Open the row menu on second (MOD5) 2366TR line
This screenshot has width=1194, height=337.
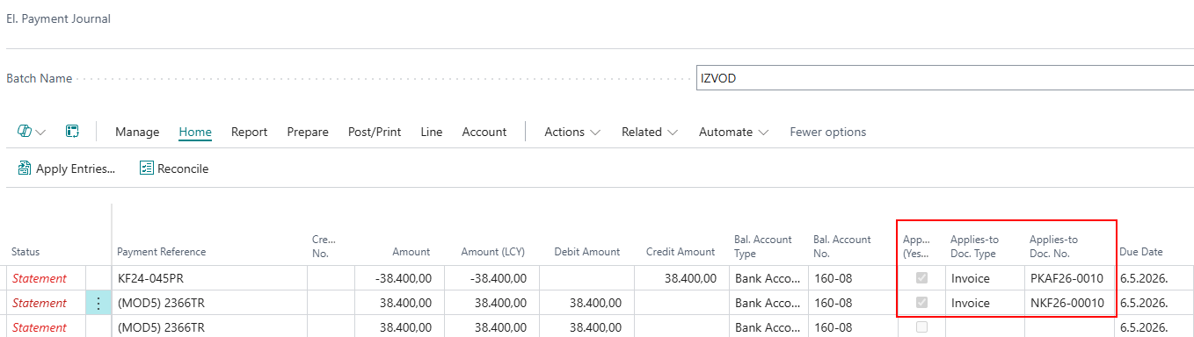tap(98, 303)
